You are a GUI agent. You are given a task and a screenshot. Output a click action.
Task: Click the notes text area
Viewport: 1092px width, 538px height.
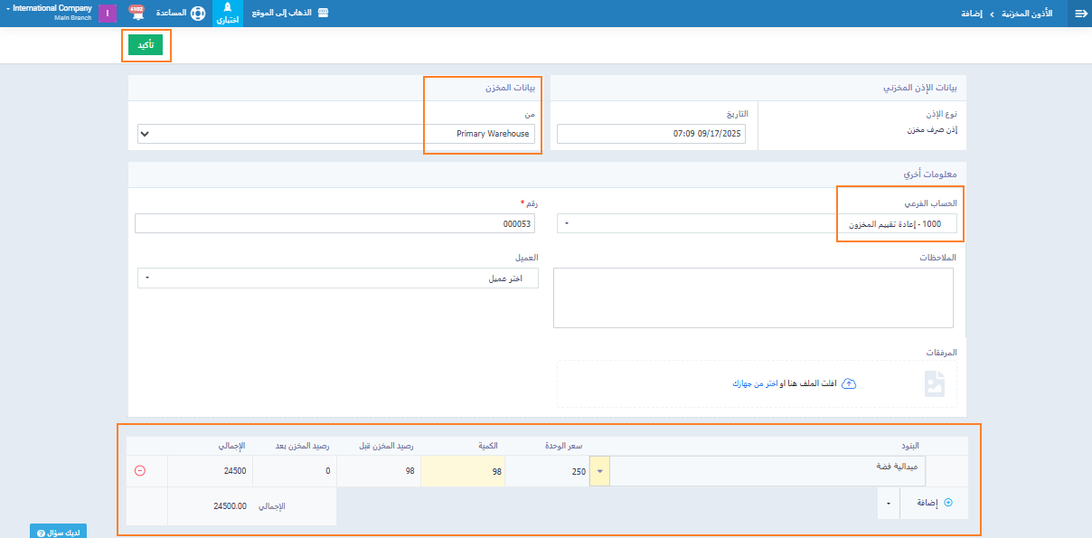[x=753, y=297]
